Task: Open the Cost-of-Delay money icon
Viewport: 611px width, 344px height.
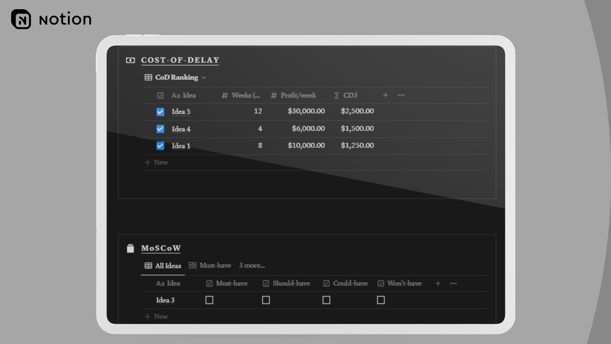Action: (130, 60)
